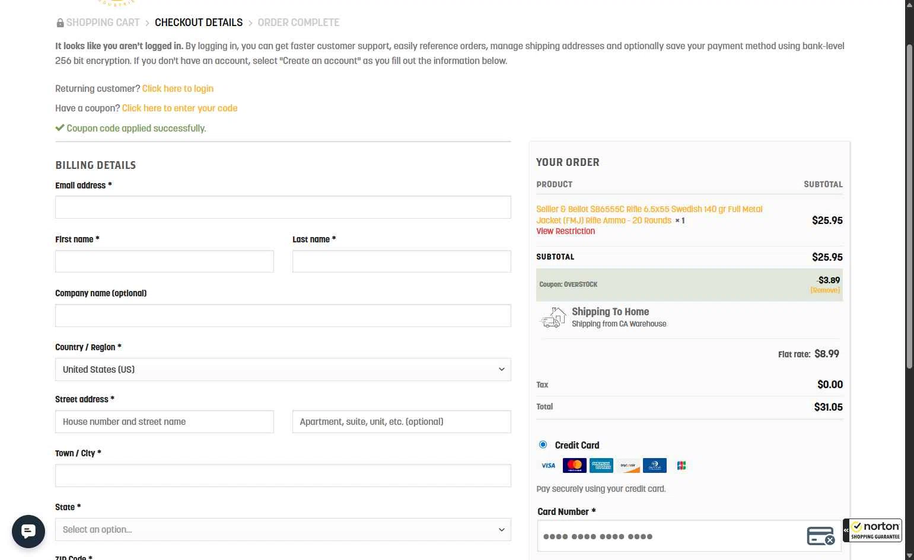The width and height of the screenshot is (914, 560).
Task: Click the scrollbar up arrow
Action: point(909,4)
